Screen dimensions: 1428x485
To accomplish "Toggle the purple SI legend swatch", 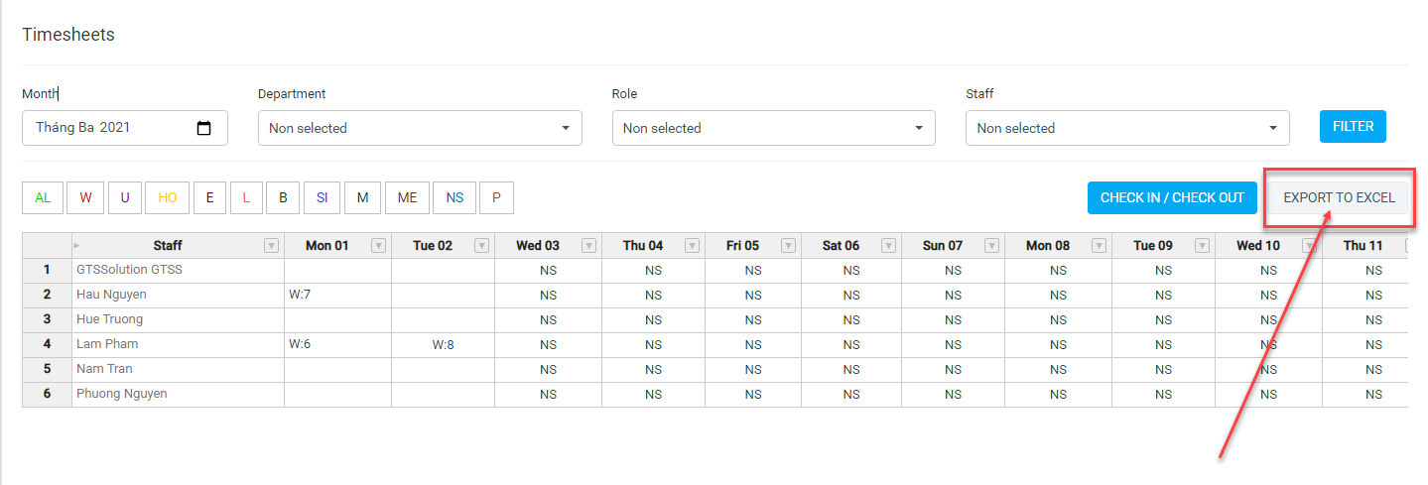I will point(323,197).
